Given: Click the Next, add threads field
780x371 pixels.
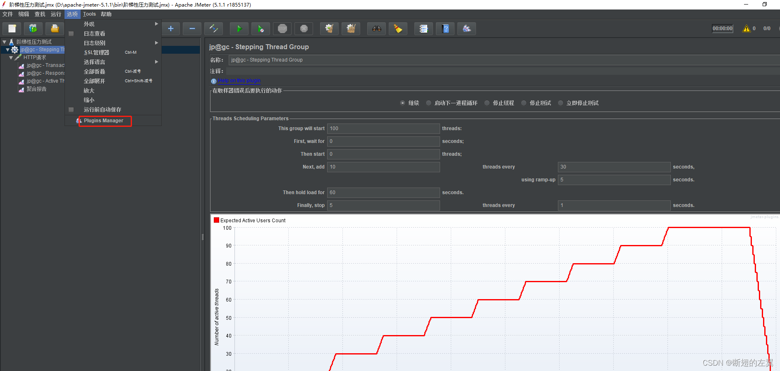Looking at the screenshot, I should [383, 167].
